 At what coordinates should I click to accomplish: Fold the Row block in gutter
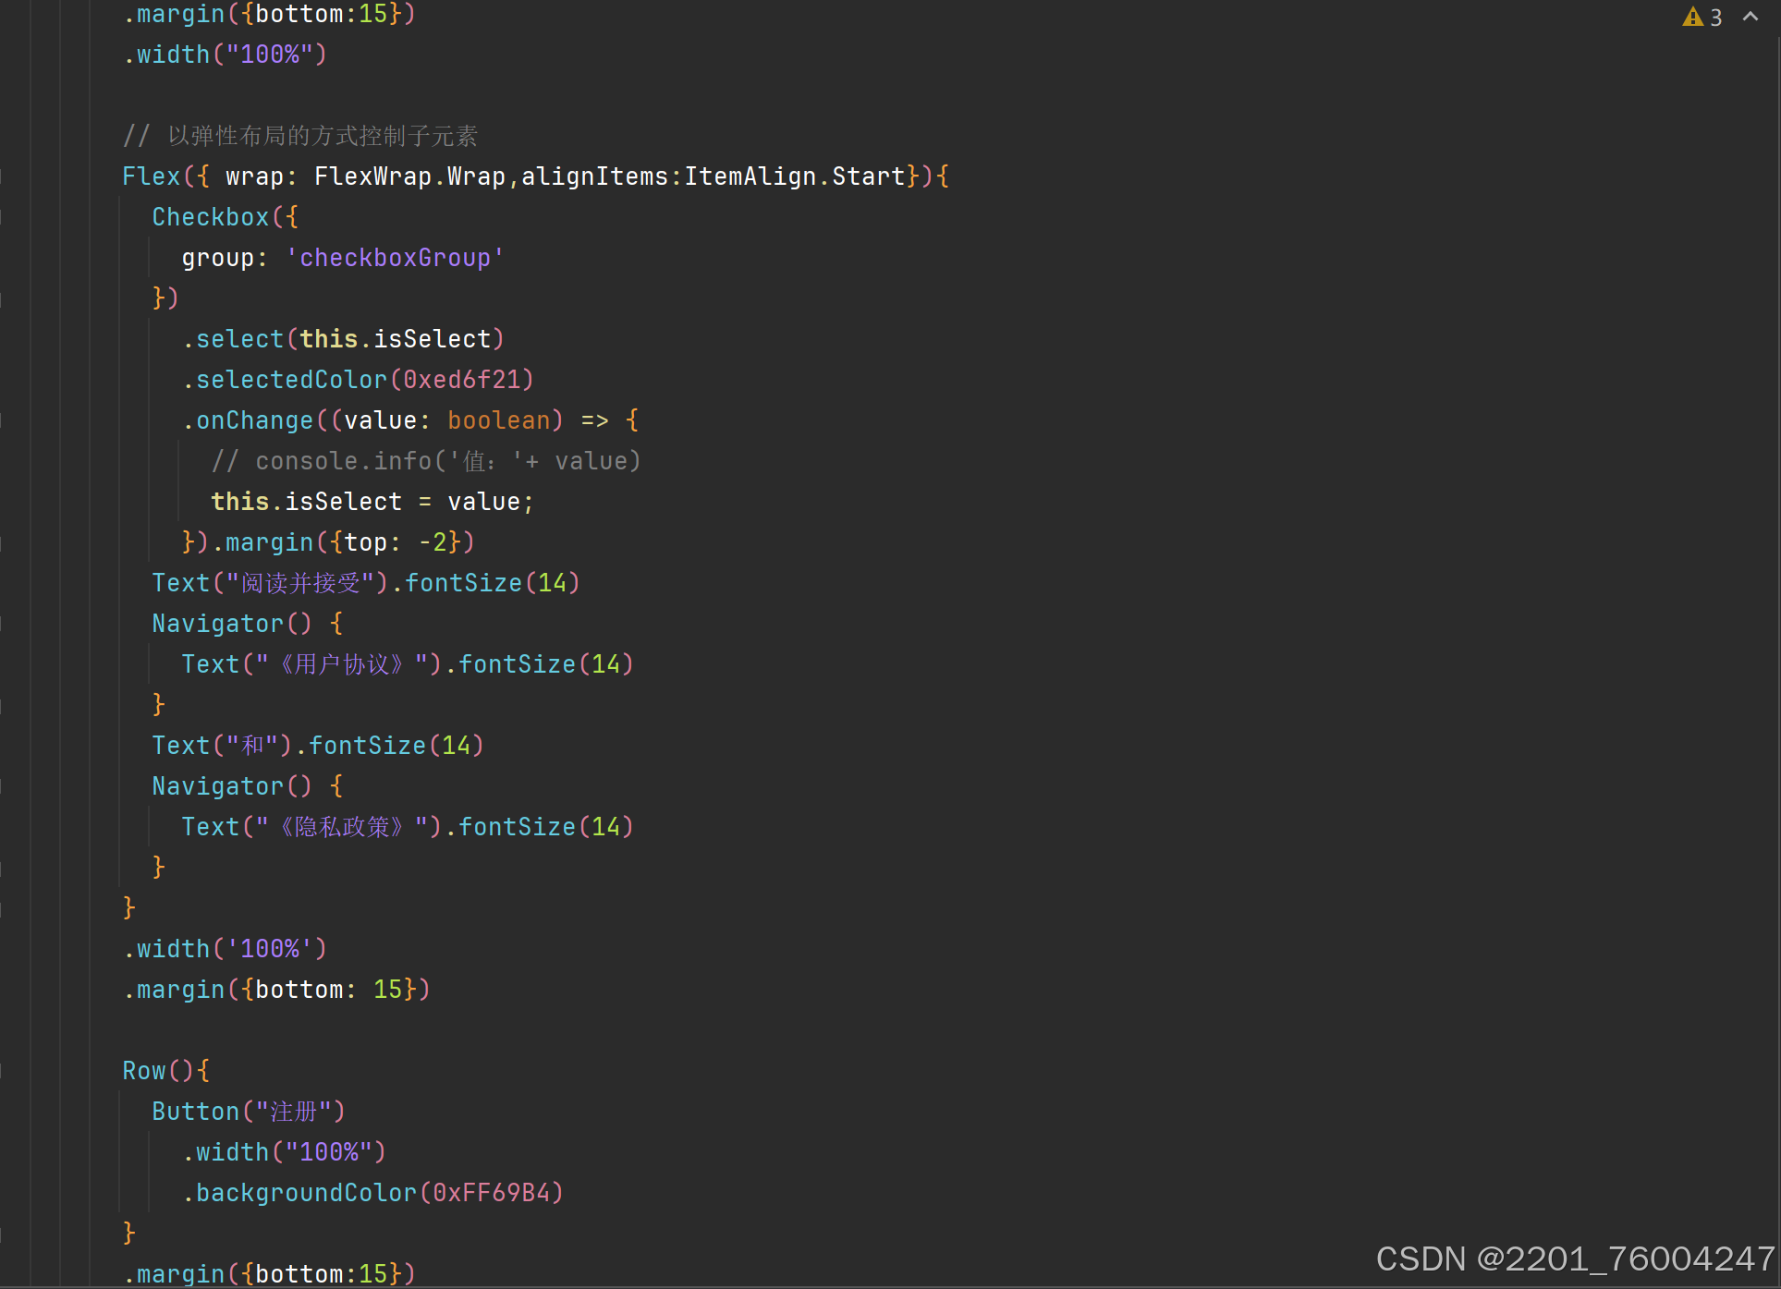[x=3, y=1071]
